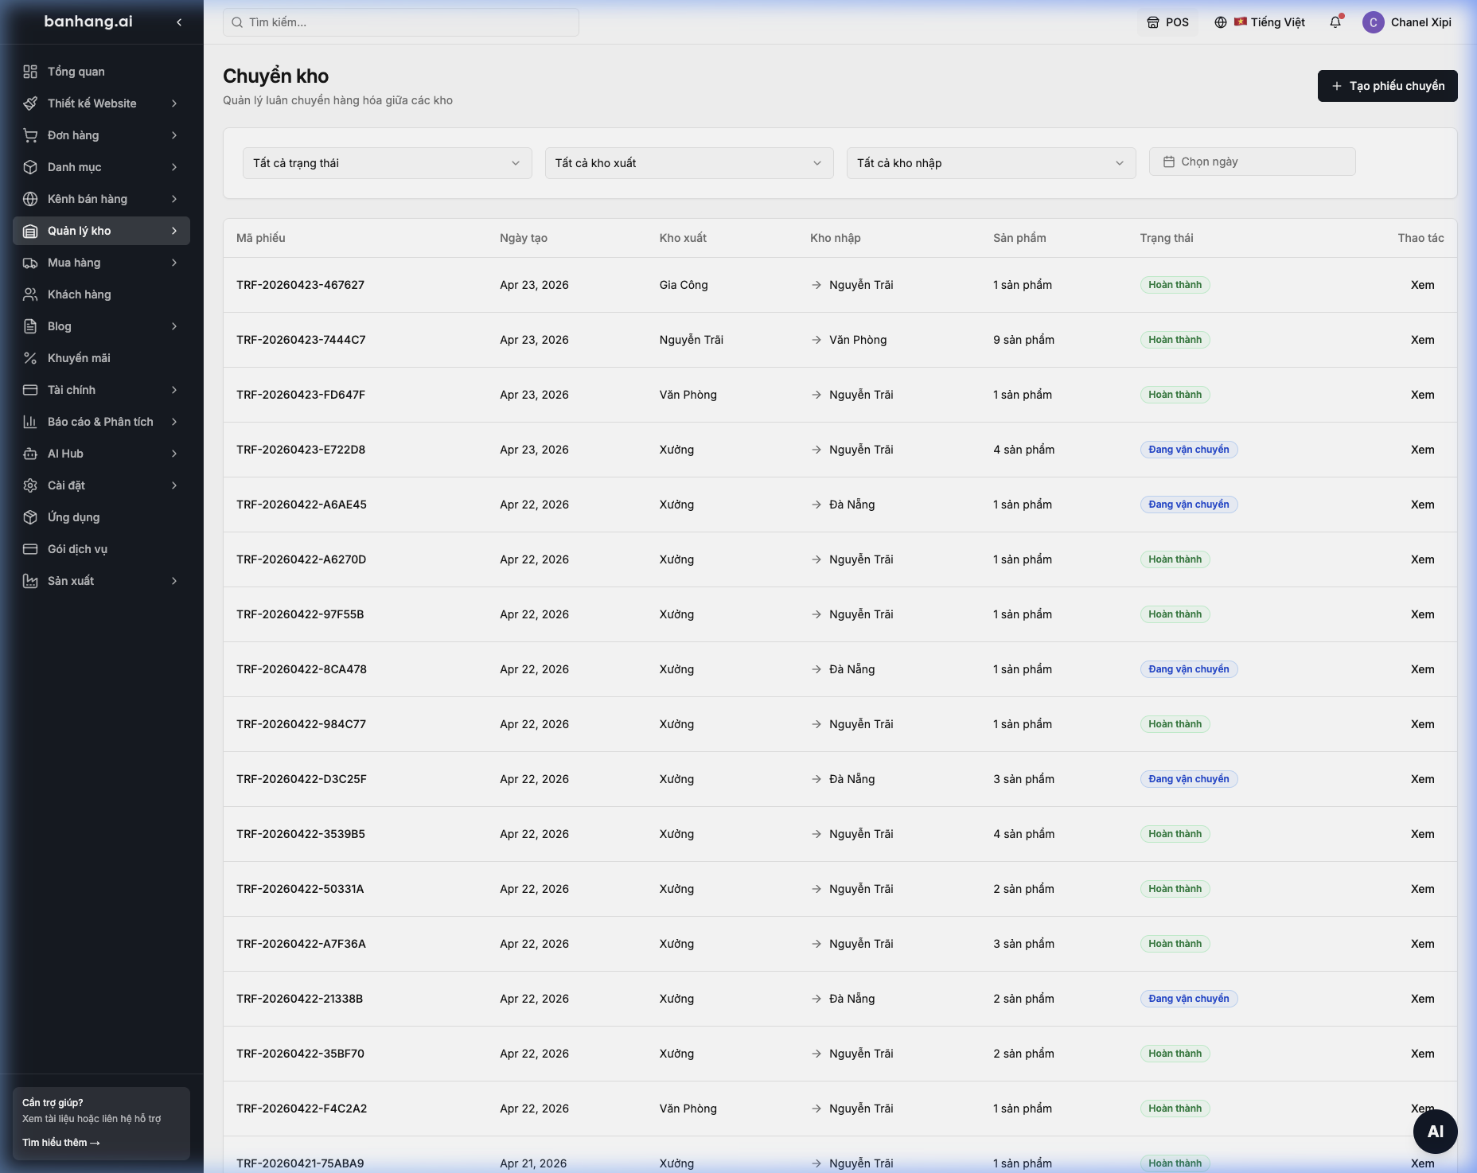This screenshot has height=1173, width=1477.
Task: Expand the Thiết kế Website chevron
Action: [x=174, y=103]
